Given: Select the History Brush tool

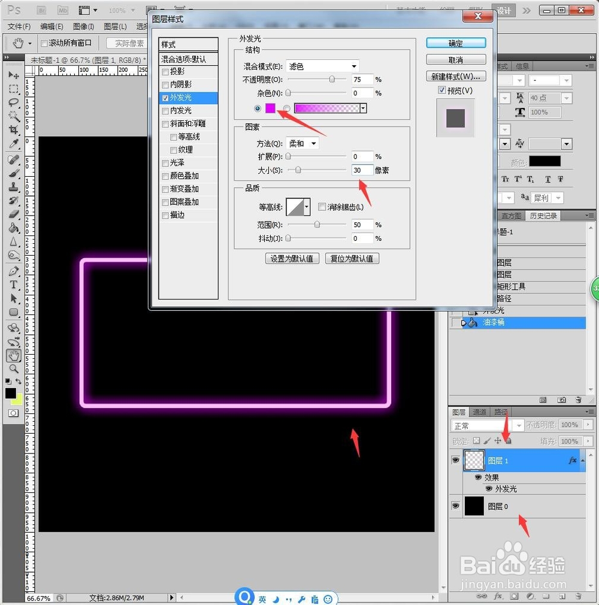Looking at the screenshot, I should pos(14,200).
